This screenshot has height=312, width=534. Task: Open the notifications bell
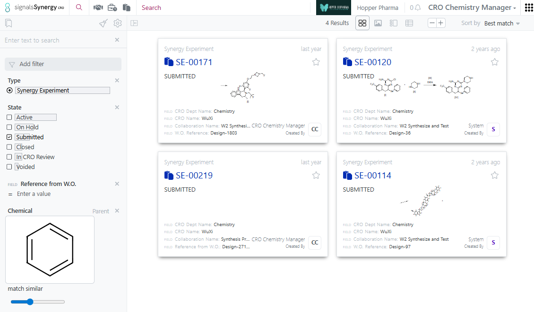click(417, 8)
